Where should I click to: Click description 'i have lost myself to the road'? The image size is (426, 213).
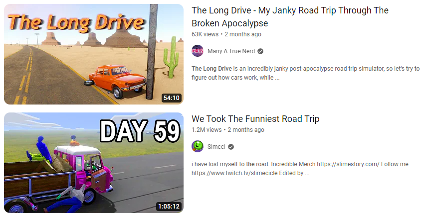(300, 169)
